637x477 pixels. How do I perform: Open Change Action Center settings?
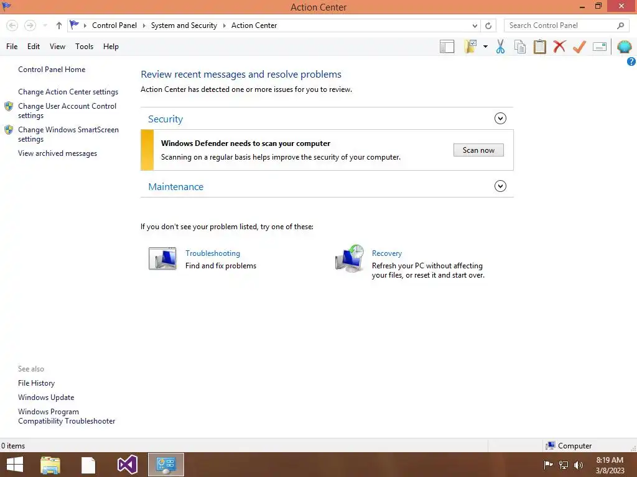pos(68,92)
